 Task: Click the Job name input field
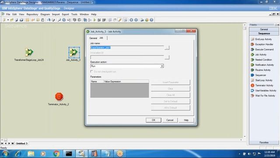[127, 48]
